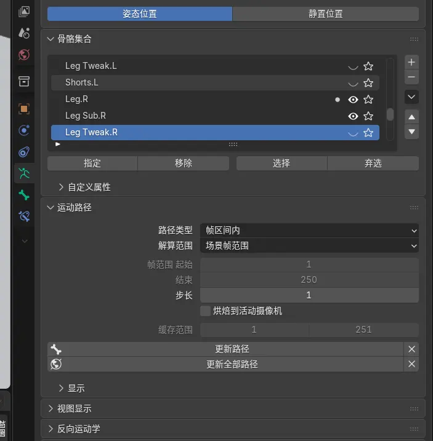Click 骨骼集合 panel drag grip
Viewport: 433px width, 441px height.
(414, 39)
